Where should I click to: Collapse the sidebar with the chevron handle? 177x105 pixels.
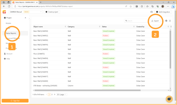[30, 18]
